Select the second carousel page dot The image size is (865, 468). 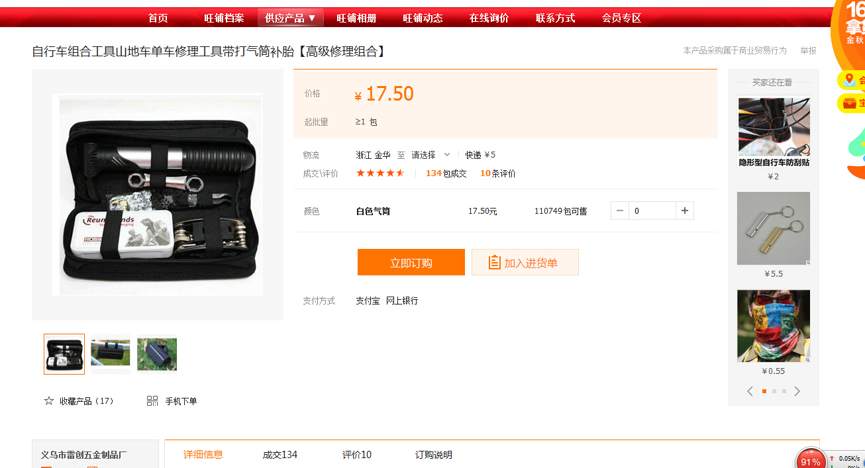pyautogui.click(x=774, y=391)
